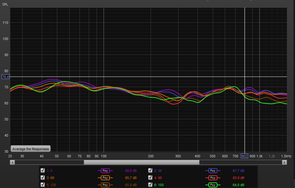Image resolution: width=295 pixels, height=188 pixels.
Task: Click the brown Psy trace icon
Action: coord(105,185)
